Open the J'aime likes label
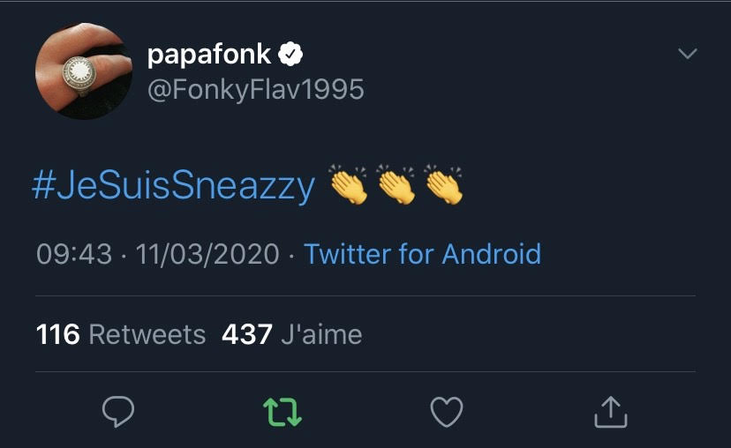731x448 pixels. (x=320, y=335)
